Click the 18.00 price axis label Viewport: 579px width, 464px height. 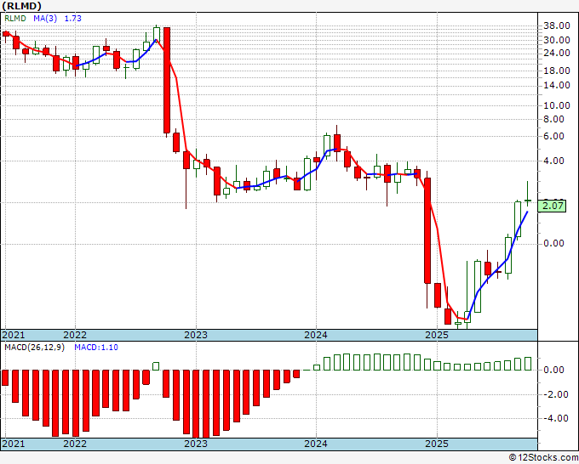point(557,71)
